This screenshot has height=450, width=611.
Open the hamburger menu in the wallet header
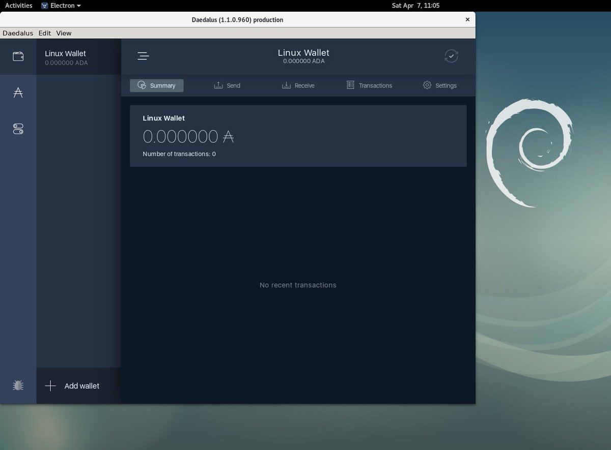(x=143, y=55)
